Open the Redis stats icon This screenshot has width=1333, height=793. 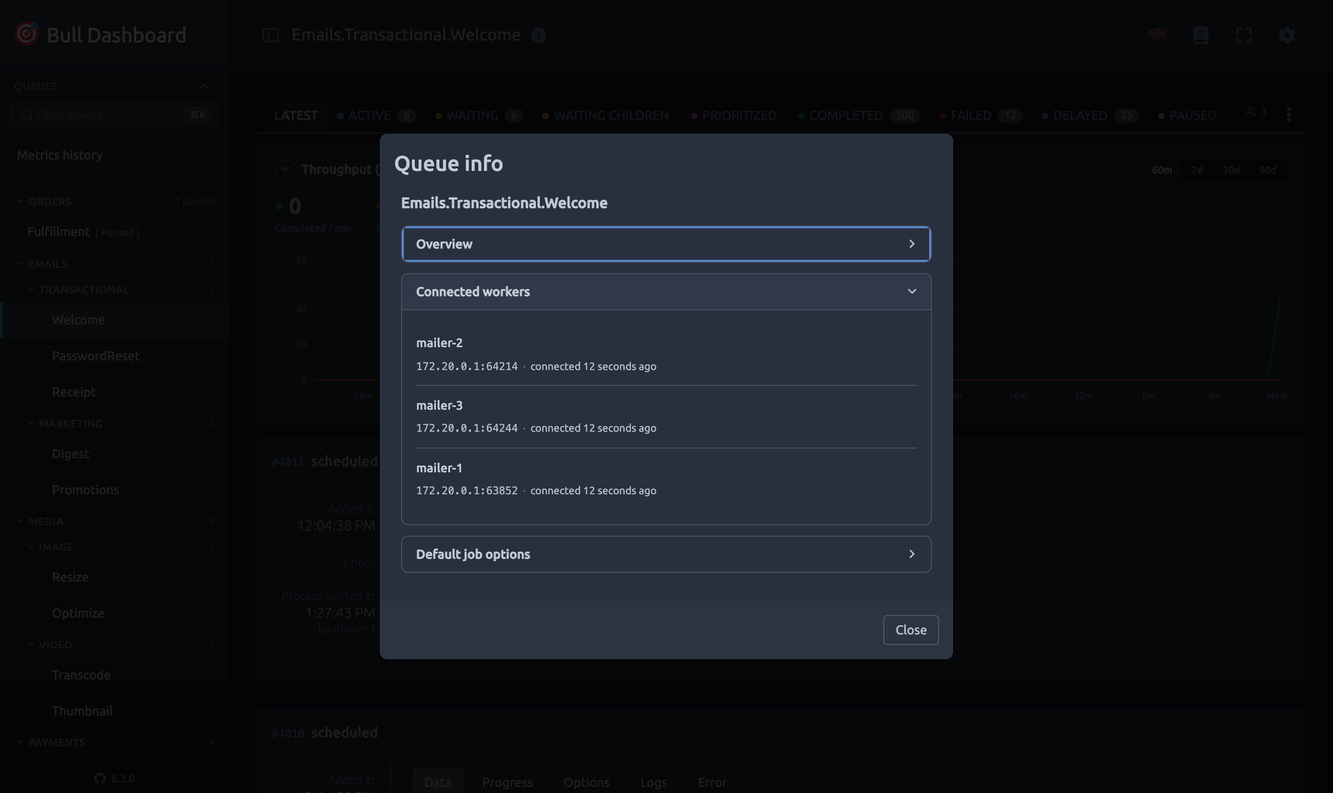pos(1158,35)
